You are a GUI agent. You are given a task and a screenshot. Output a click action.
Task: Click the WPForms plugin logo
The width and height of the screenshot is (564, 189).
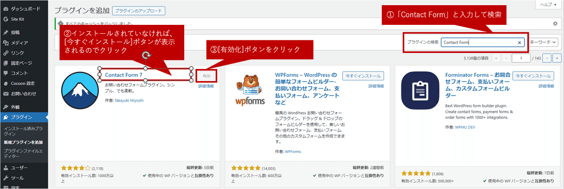[x=250, y=91]
